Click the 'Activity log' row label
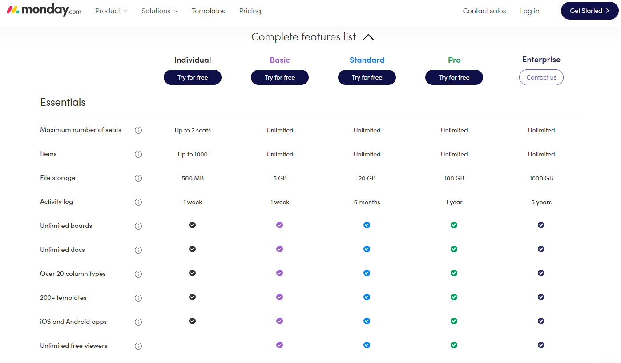This screenshot has height=363, width=621. pyautogui.click(x=56, y=202)
